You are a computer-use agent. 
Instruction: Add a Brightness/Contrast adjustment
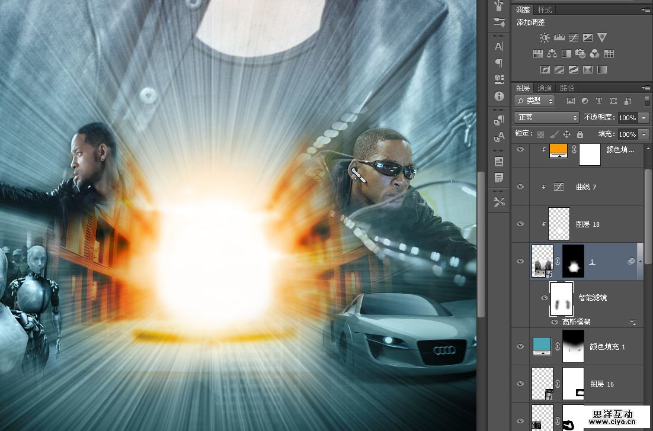click(544, 38)
